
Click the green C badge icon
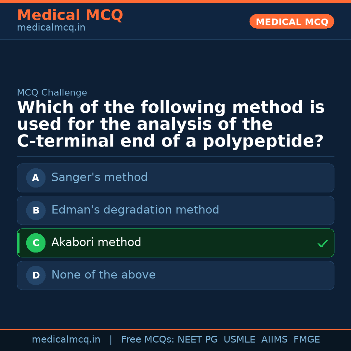coord(36,243)
